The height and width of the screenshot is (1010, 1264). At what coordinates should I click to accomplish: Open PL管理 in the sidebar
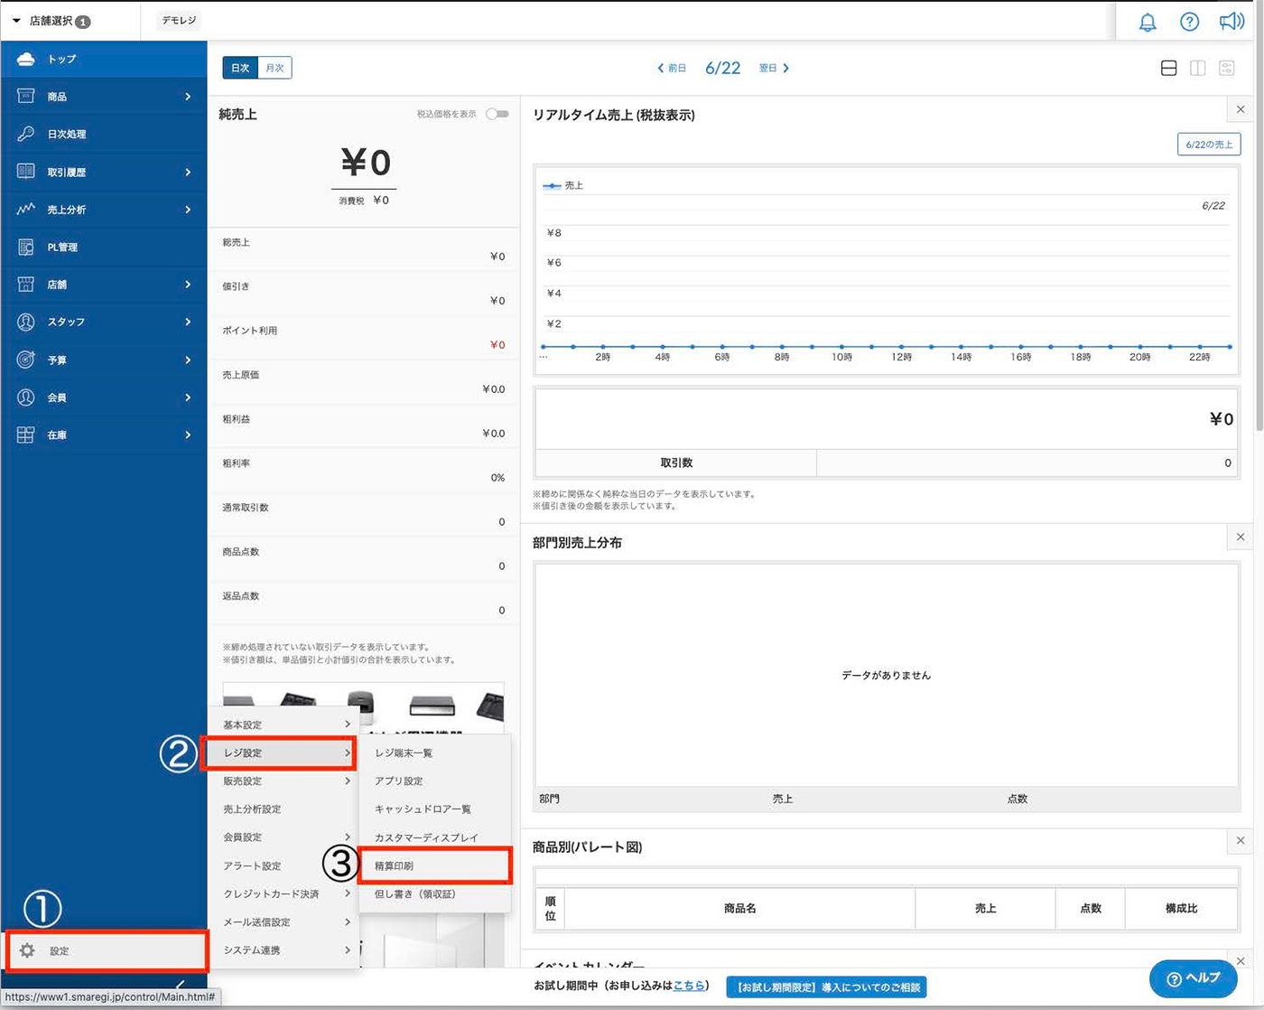coord(62,248)
